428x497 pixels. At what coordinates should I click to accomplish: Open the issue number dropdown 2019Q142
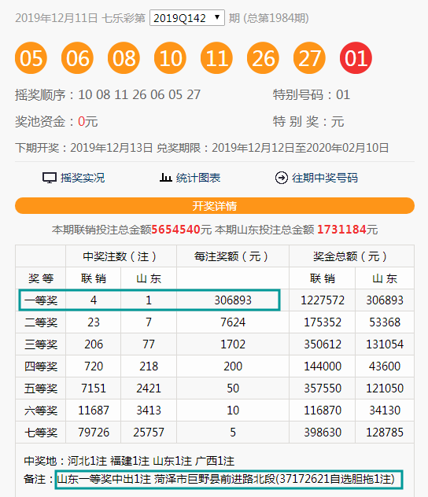tap(187, 18)
